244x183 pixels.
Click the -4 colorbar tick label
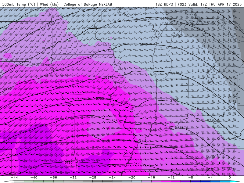click(210, 178)
